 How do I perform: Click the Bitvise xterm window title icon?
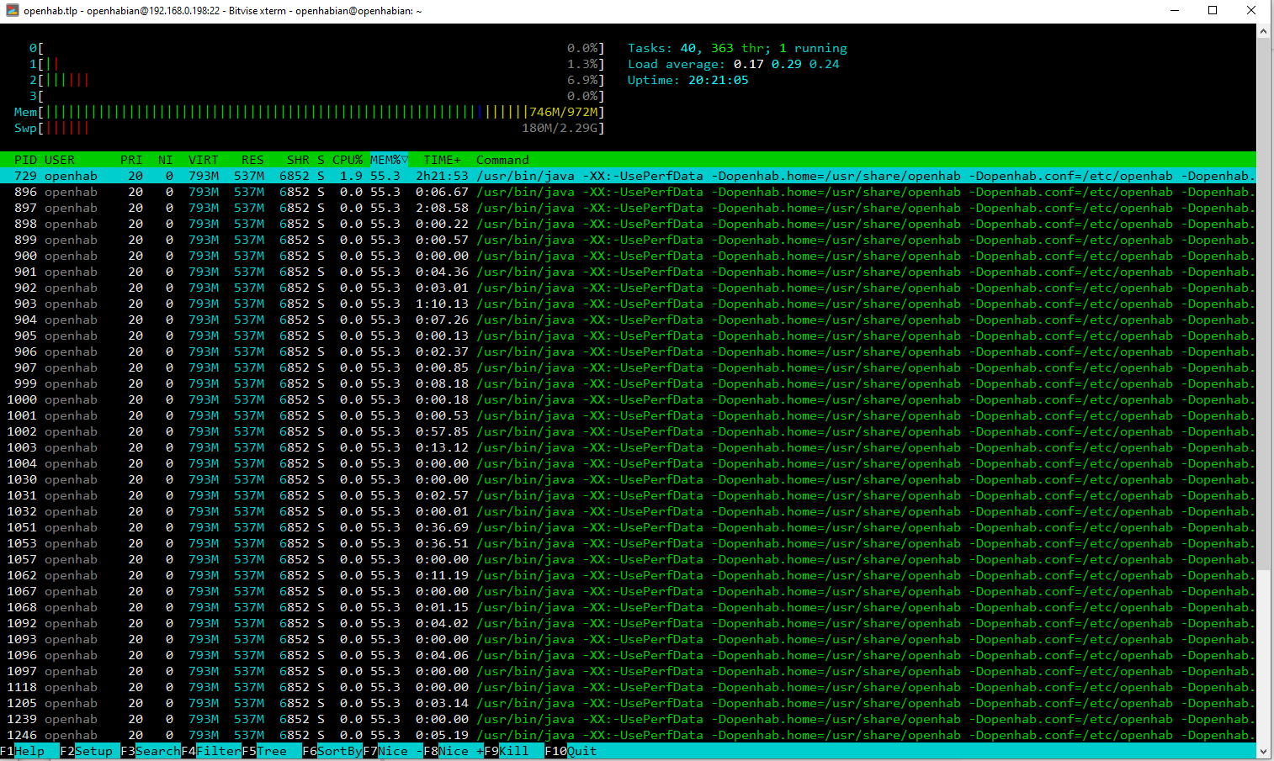tap(12, 11)
